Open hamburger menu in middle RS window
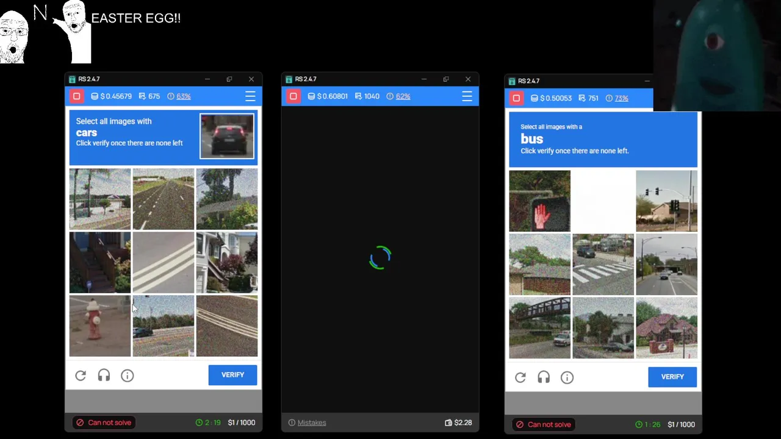 pyautogui.click(x=467, y=96)
